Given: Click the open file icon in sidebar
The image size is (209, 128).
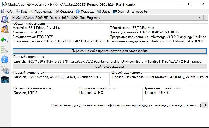Looking at the screenshot, I should [x=5, y=19].
